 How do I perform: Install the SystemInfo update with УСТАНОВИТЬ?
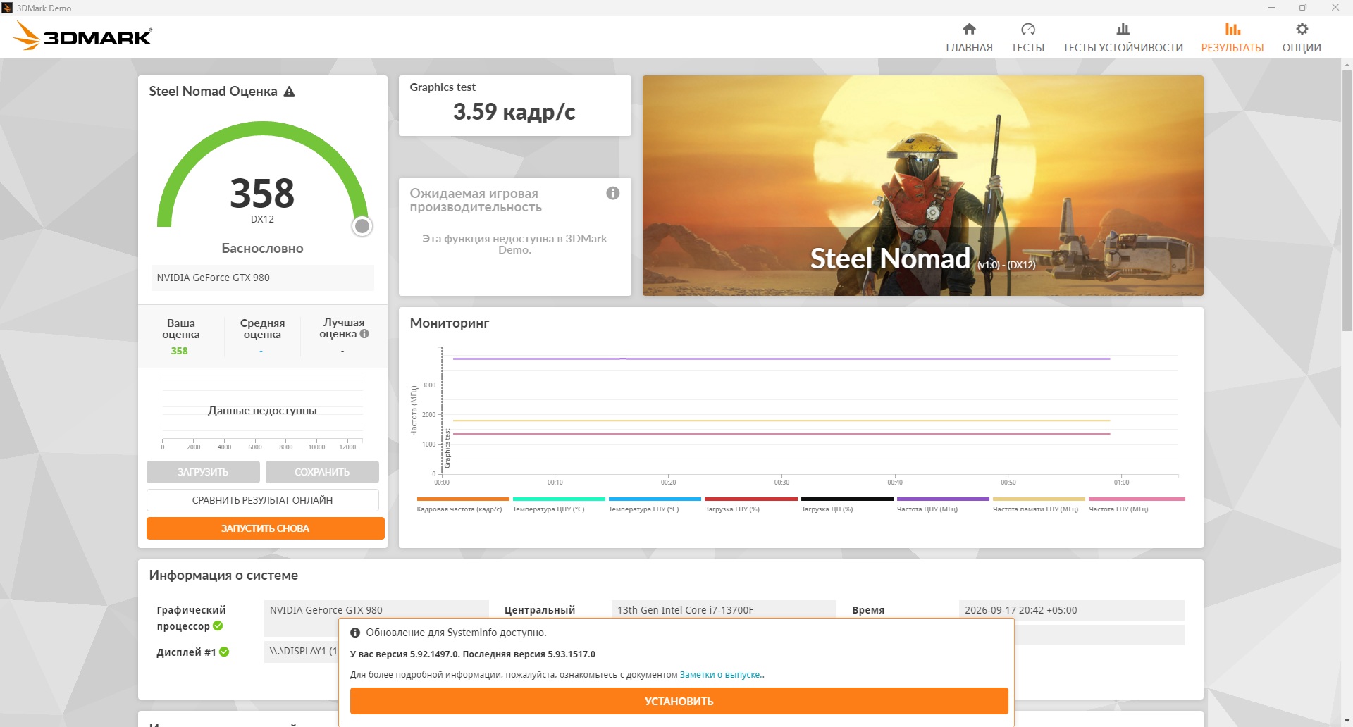679,701
